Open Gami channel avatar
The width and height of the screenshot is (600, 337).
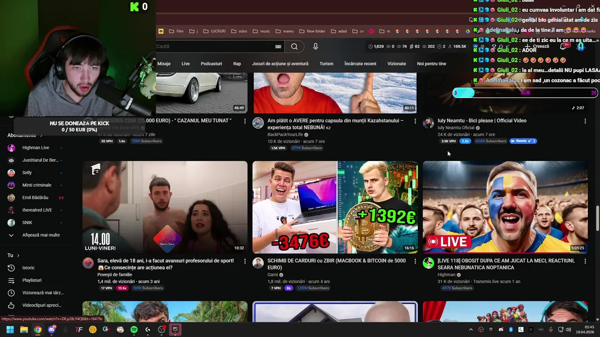tap(258, 263)
